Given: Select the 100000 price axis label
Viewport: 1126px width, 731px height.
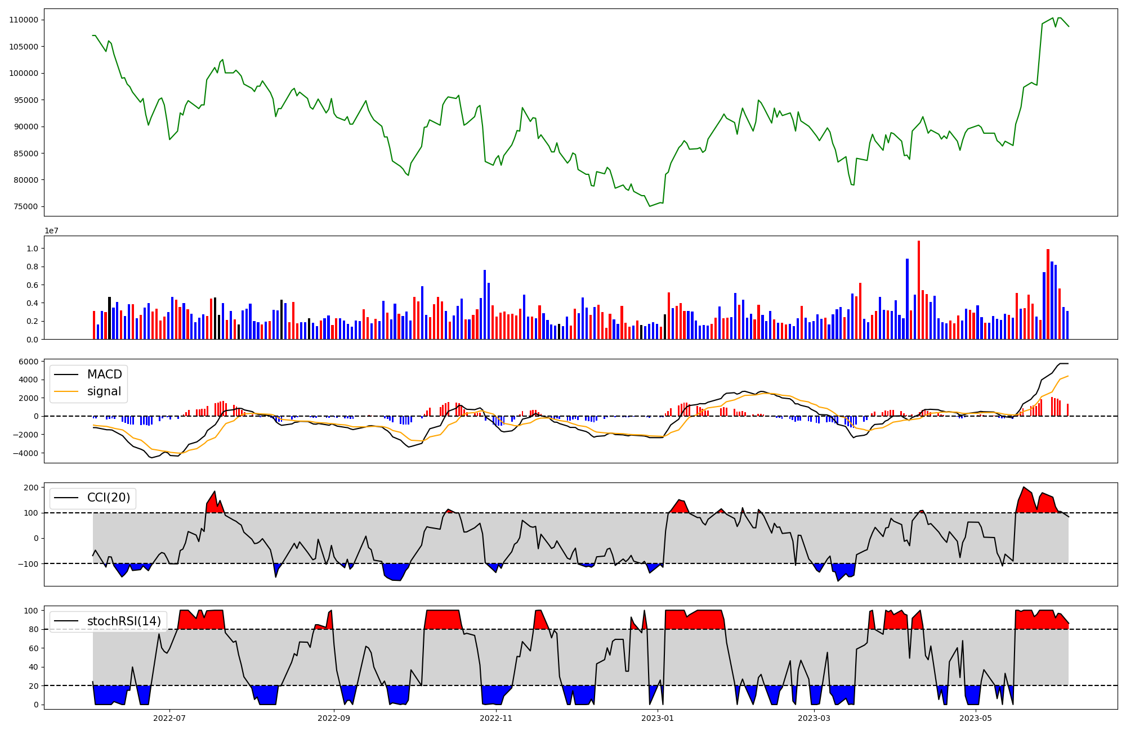Looking at the screenshot, I should click(24, 73).
